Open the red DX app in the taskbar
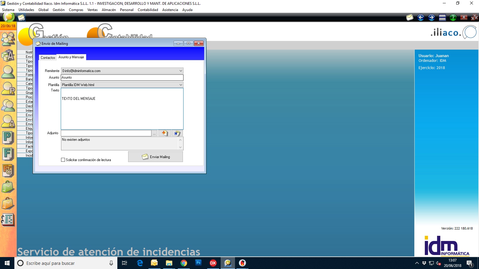This screenshot has height=269, width=479. point(213,263)
